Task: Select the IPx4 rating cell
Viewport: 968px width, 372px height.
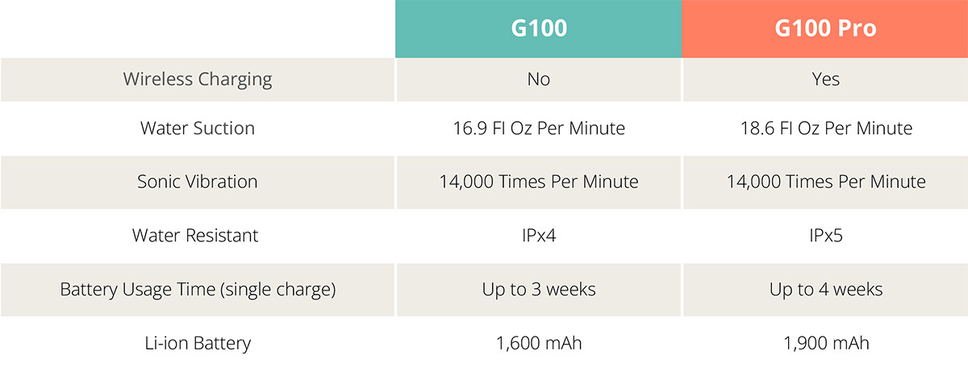Action: pos(539,236)
